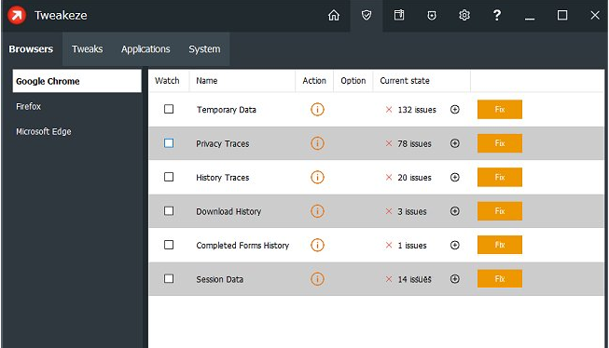
Task: Expand the 78 issues plus icon
Action: [x=455, y=143]
